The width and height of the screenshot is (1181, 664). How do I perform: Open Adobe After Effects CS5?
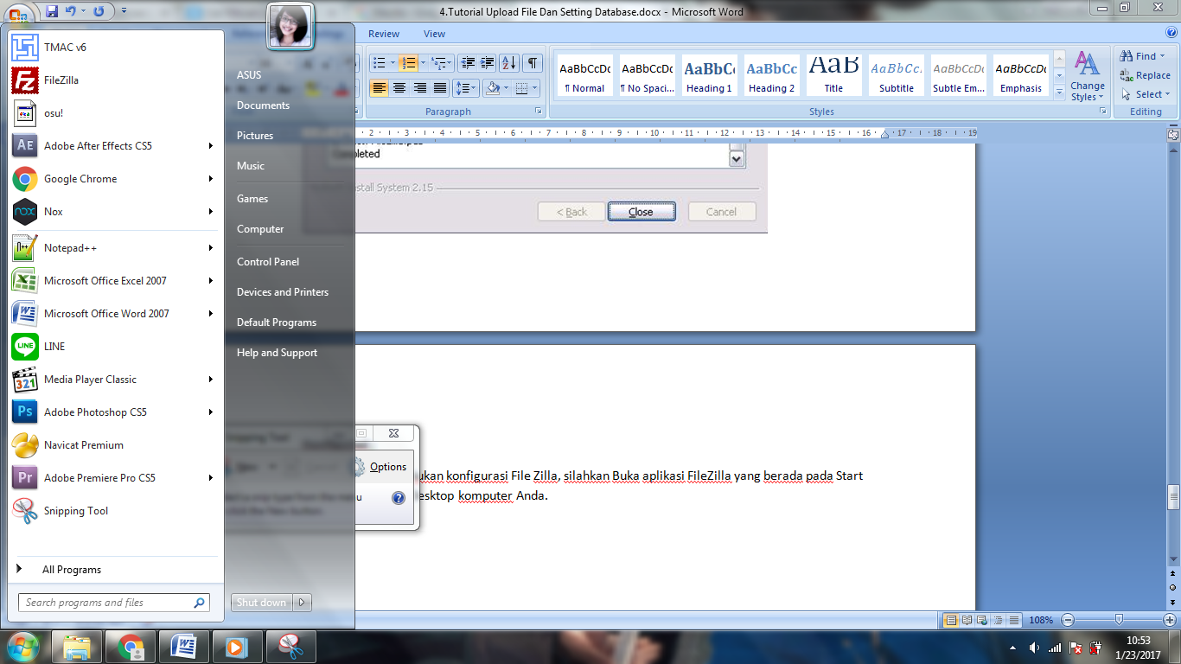[x=114, y=146]
